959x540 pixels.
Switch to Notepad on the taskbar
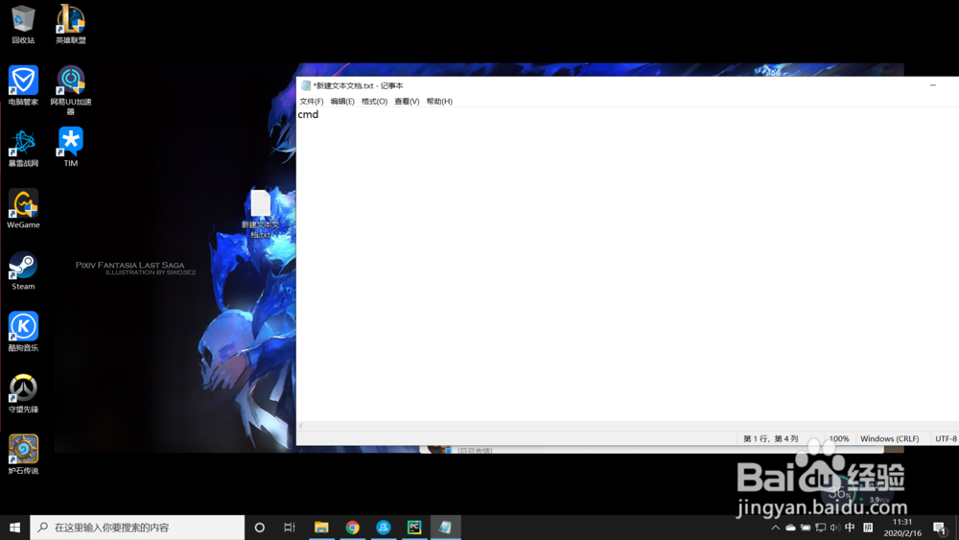click(x=445, y=528)
